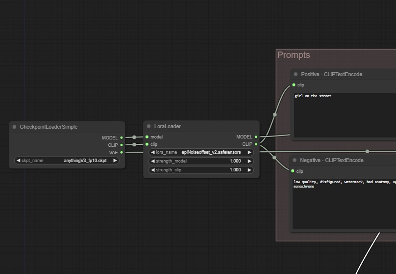Increase strength_clip with its right arrow

point(249,170)
